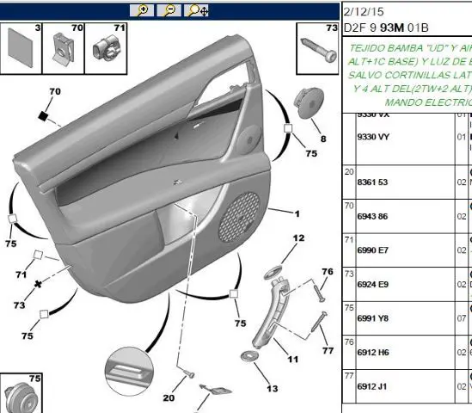Open thumbnail of part 3 panel
Image resolution: width=472 pixels, height=413 pixels.
point(21,48)
